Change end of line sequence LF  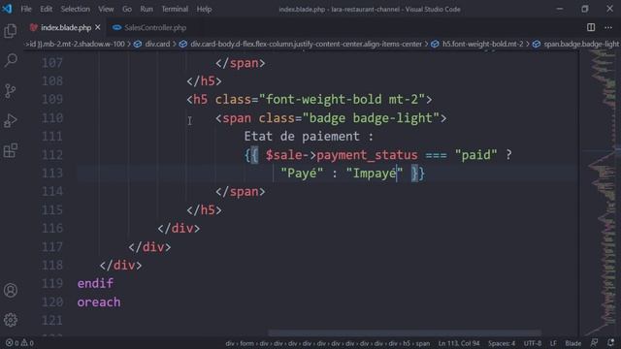tap(553, 343)
